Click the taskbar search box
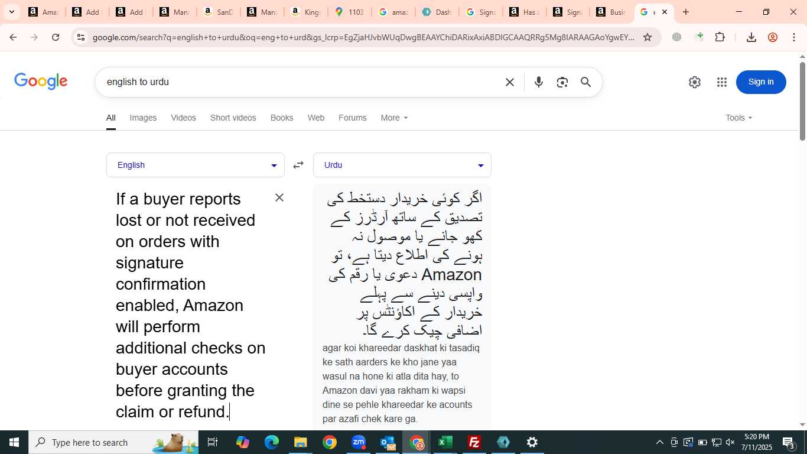Screen dimensions: 807x454 [113, 442]
